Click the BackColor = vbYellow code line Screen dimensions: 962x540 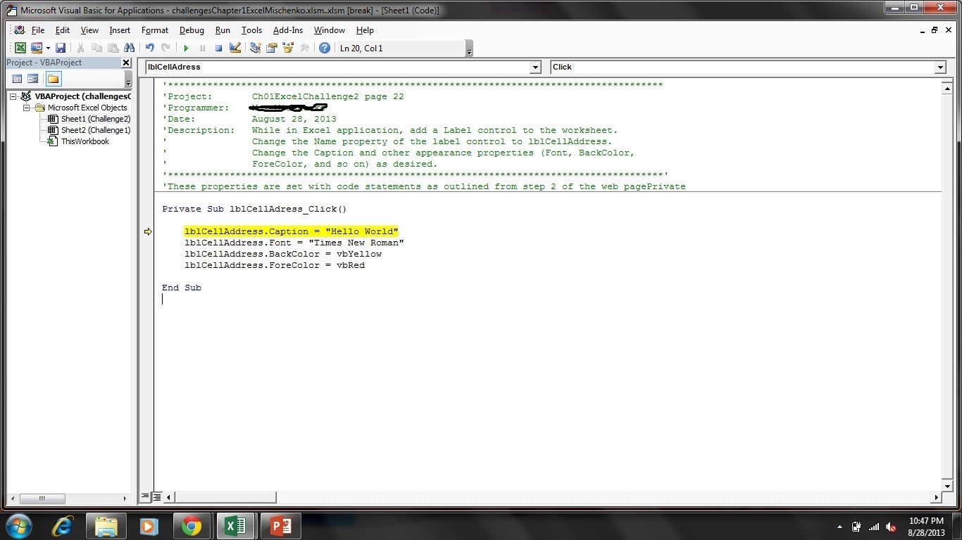point(283,254)
